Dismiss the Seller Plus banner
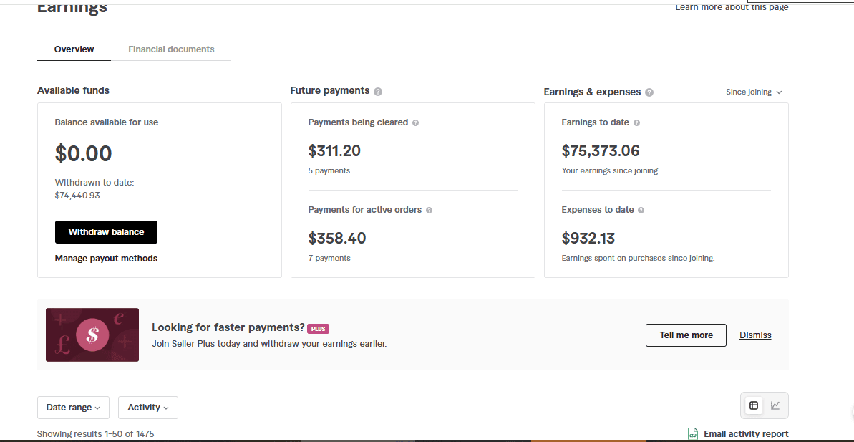Image resolution: width=854 pixels, height=442 pixels. coord(755,335)
